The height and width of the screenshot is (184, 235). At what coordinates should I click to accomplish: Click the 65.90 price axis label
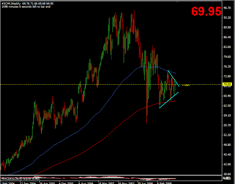coord(227,96)
